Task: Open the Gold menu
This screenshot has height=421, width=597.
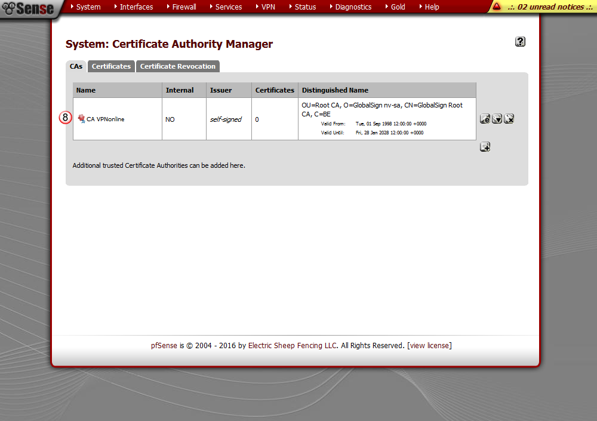Action: tap(398, 7)
